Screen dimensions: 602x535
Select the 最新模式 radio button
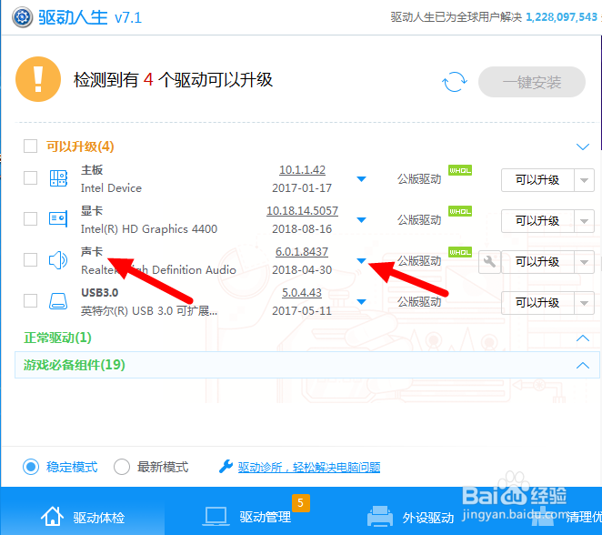[x=122, y=467]
